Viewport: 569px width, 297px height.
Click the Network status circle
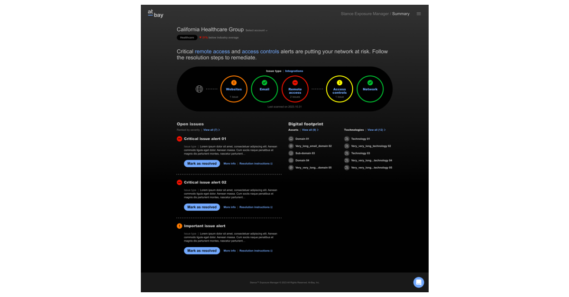click(x=370, y=89)
